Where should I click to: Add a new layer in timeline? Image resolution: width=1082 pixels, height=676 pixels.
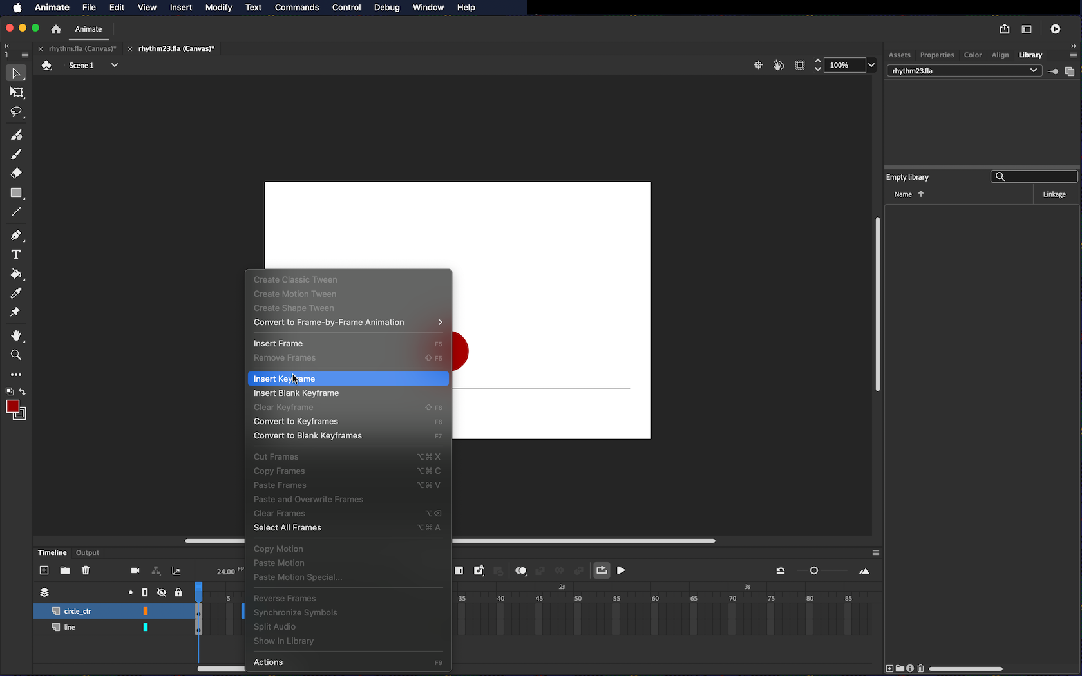click(x=44, y=570)
